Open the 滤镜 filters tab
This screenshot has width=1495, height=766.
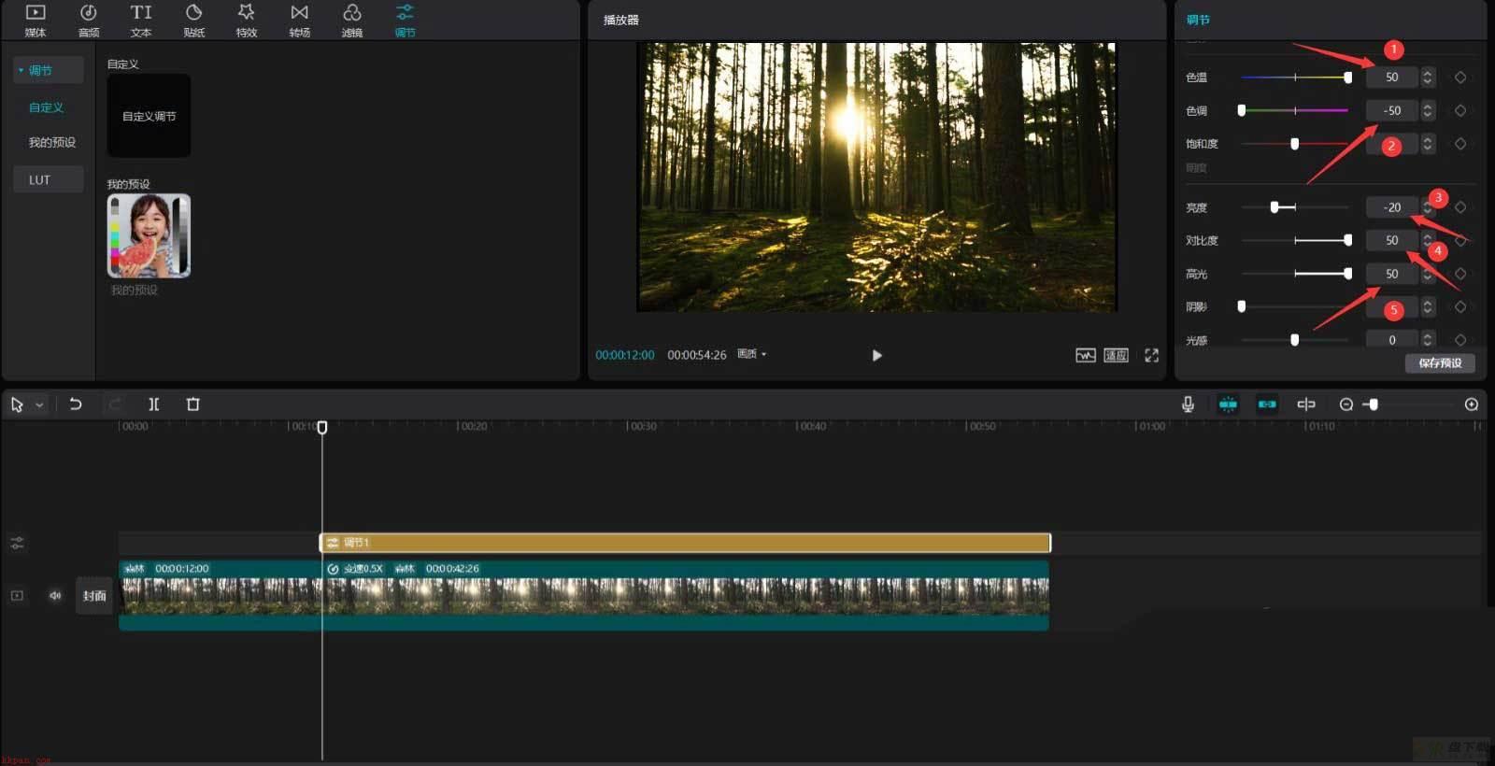coord(352,21)
